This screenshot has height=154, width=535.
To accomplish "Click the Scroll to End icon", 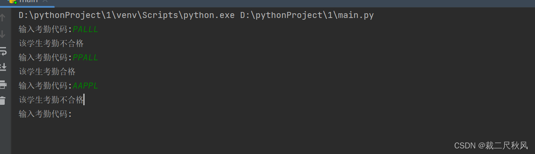I will pyautogui.click(x=3, y=67).
